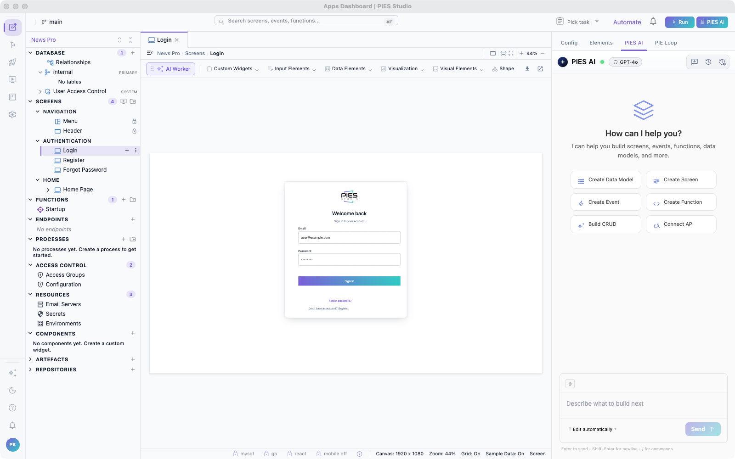735x459 pixels.
Task: Zoom out the canvas with minus icon
Action: tap(543, 53)
